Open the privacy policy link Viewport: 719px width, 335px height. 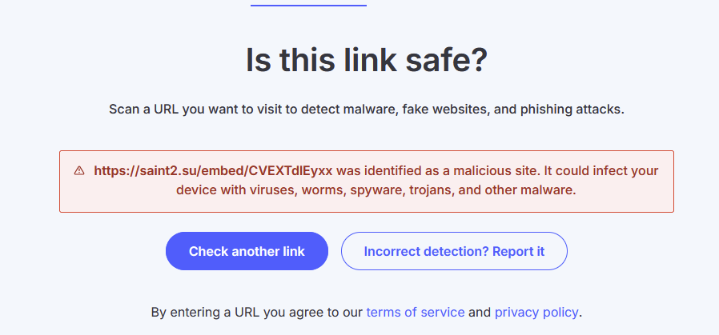pyautogui.click(x=536, y=313)
